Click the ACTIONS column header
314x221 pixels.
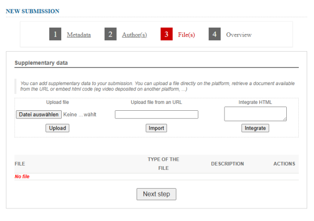click(x=284, y=164)
